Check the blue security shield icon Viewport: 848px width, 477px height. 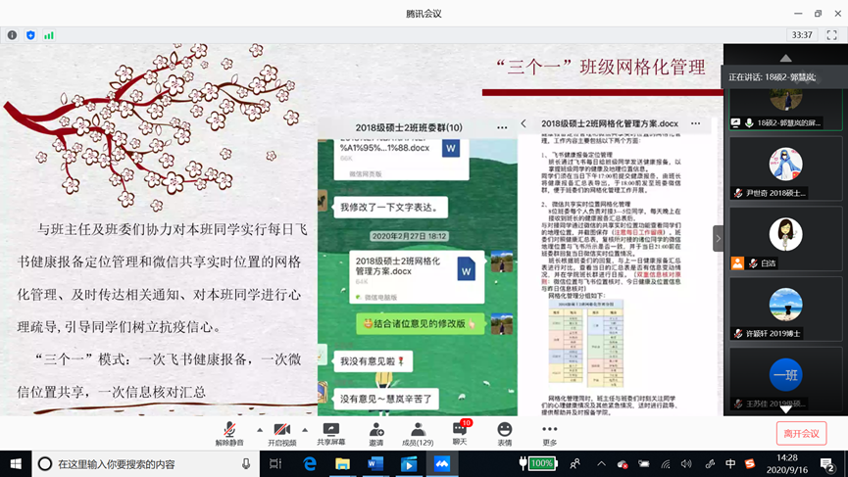point(30,35)
